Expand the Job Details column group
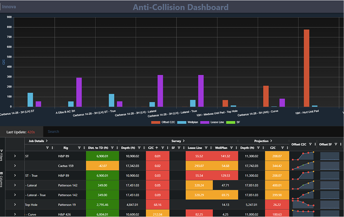Viewport: 344px width, 217px height. coord(47,141)
